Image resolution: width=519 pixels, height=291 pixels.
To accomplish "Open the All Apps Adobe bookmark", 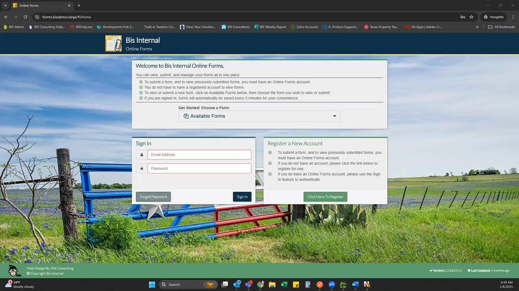I will (424, 27).
